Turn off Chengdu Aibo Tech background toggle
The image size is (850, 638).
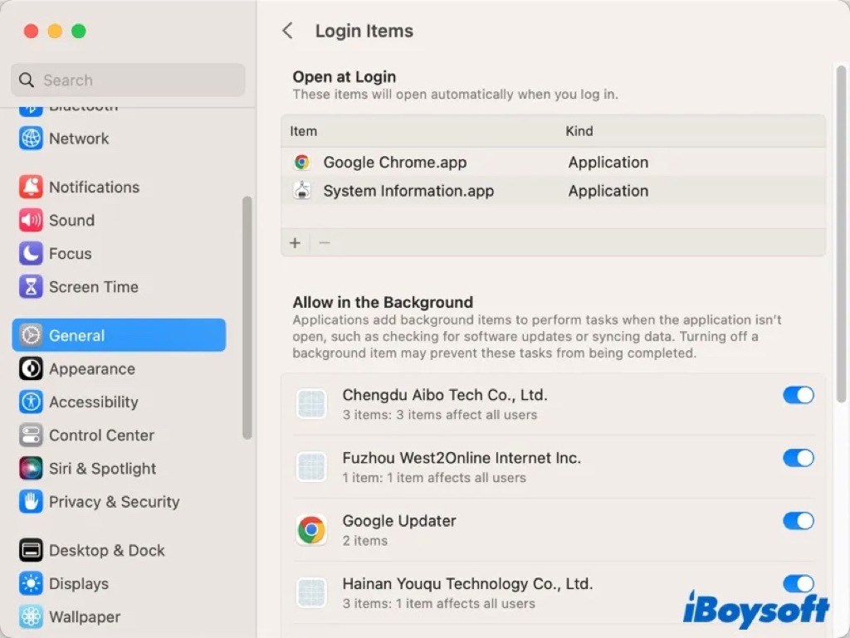click(x=799, y=395)
